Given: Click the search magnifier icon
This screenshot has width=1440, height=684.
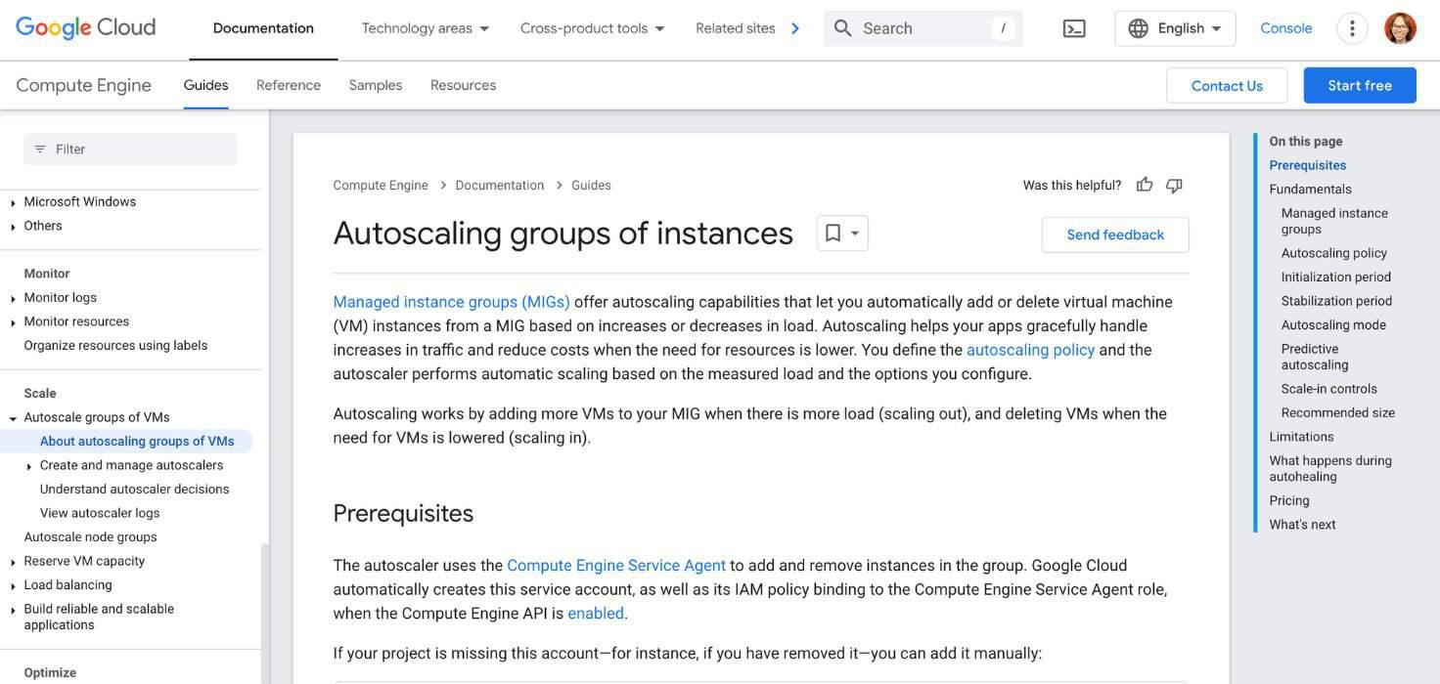Looking at the screenshot, I should tap(842, 27).
